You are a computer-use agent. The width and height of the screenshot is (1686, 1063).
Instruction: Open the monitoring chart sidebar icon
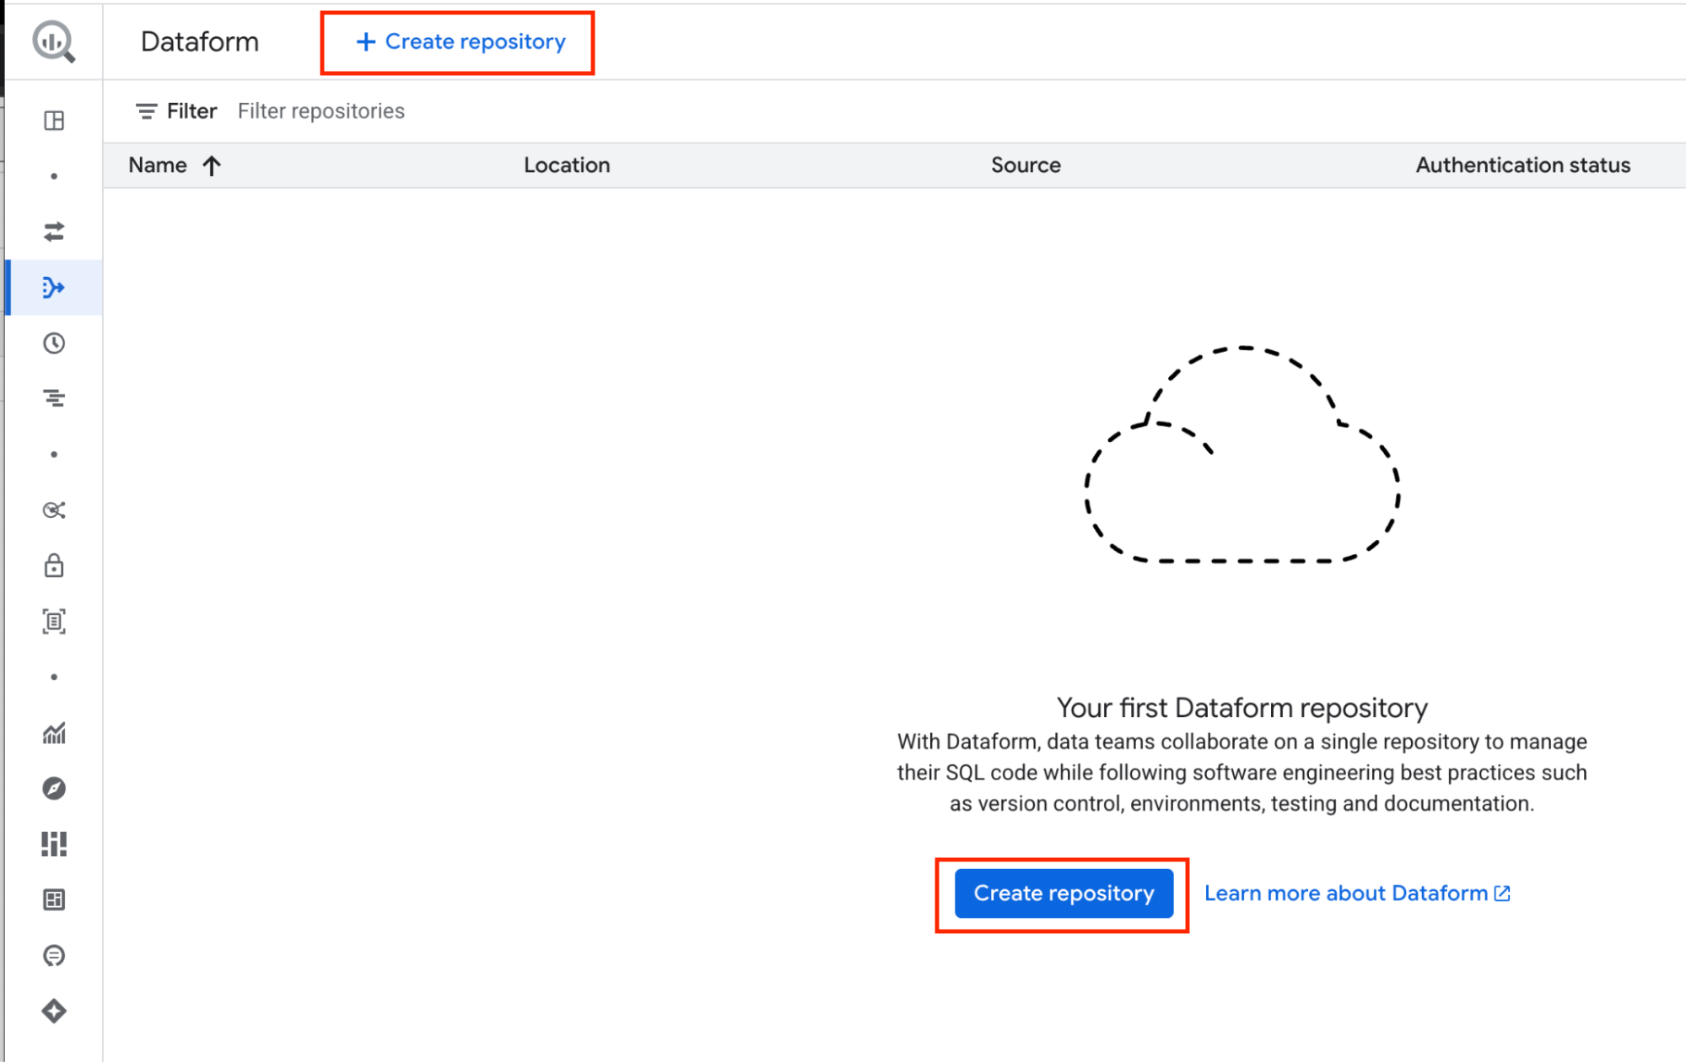tap(54, 733)
